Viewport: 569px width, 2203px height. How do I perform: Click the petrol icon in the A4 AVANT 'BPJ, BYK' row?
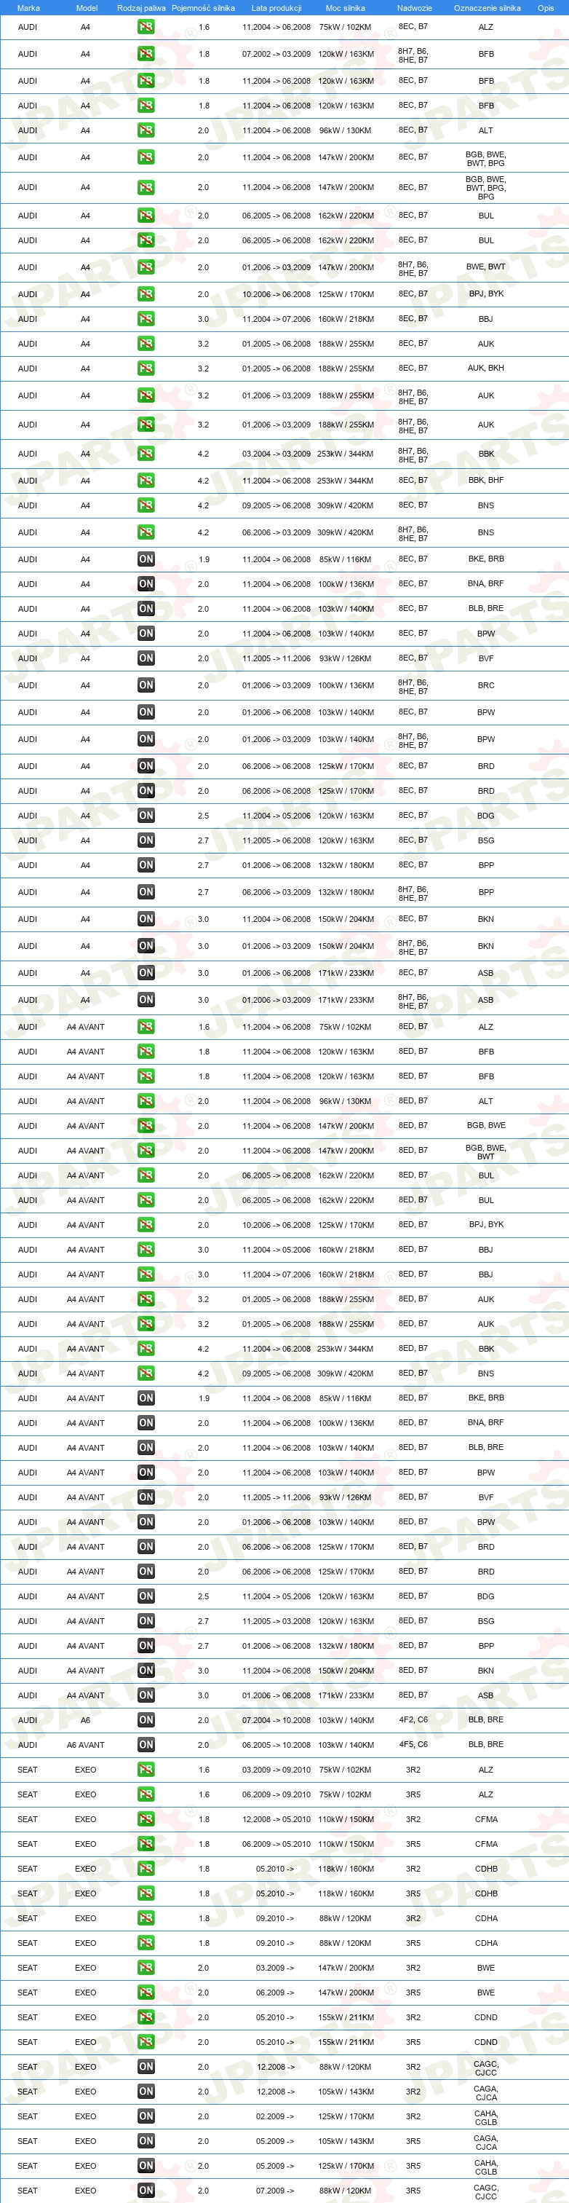(146, 1225)
